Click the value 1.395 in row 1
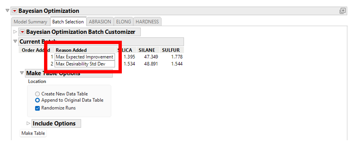 129,57
